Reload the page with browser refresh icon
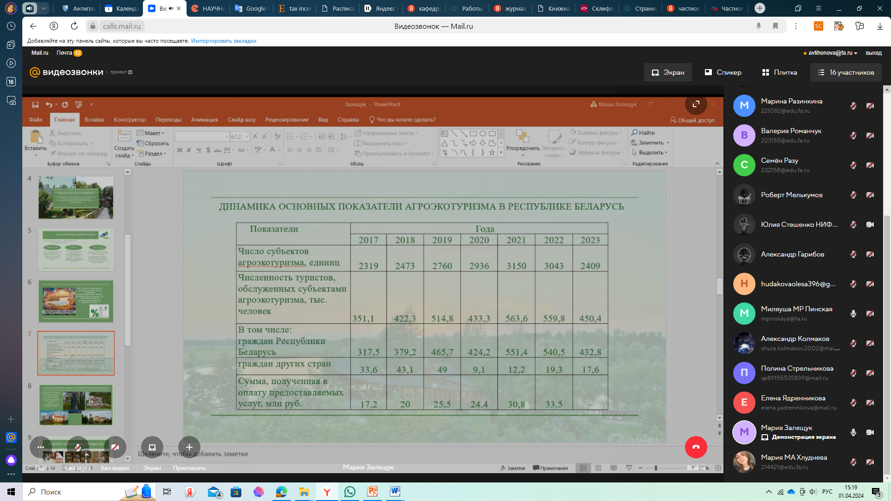The height and width of the screenshot is (501, 891). pyautogui.click(x=74, y=26)
